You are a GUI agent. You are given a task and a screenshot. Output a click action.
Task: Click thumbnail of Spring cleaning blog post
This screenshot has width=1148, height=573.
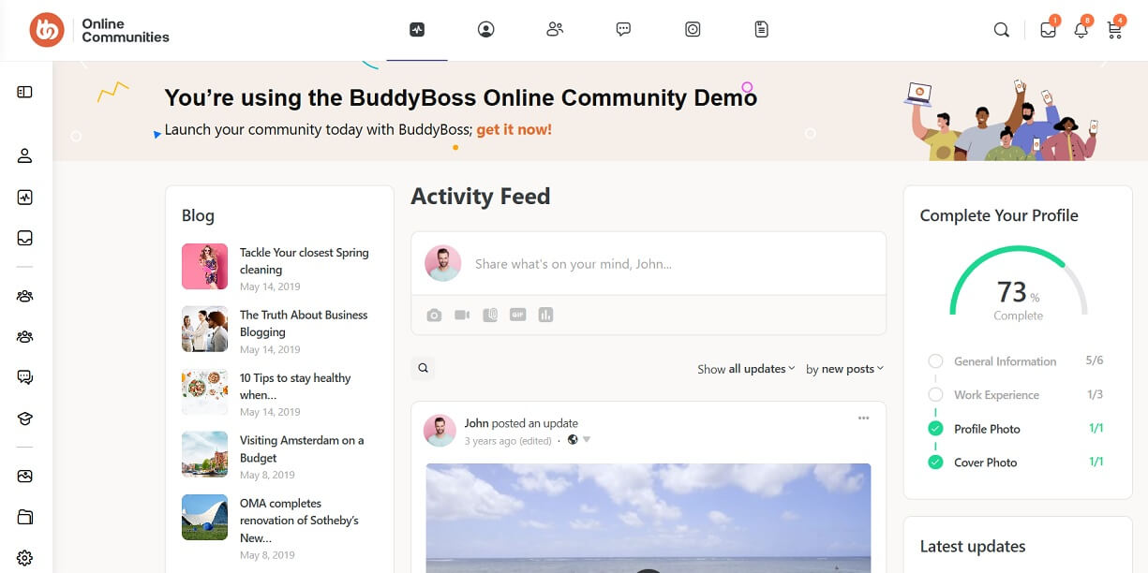[x=204, y=267]
